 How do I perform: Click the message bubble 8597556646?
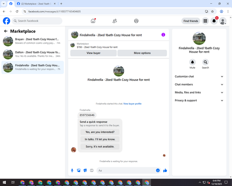[x=87, y=115]
